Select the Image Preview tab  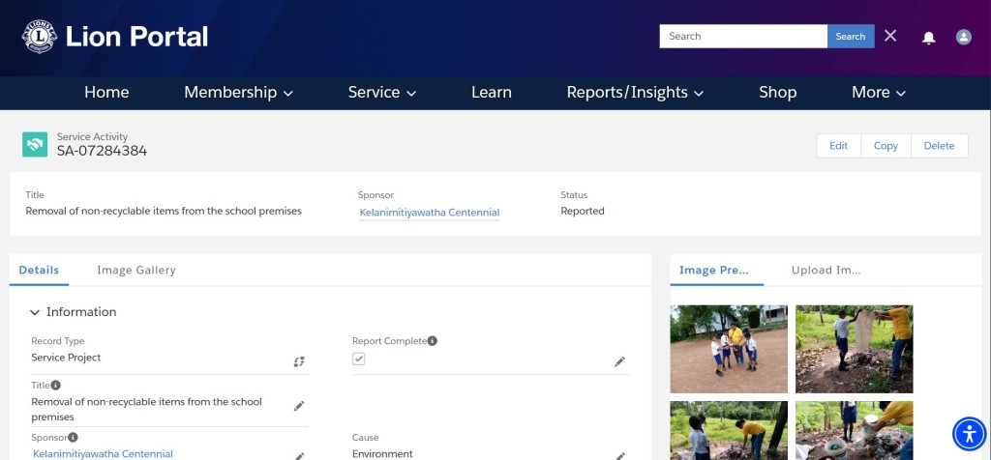point(716,270)
